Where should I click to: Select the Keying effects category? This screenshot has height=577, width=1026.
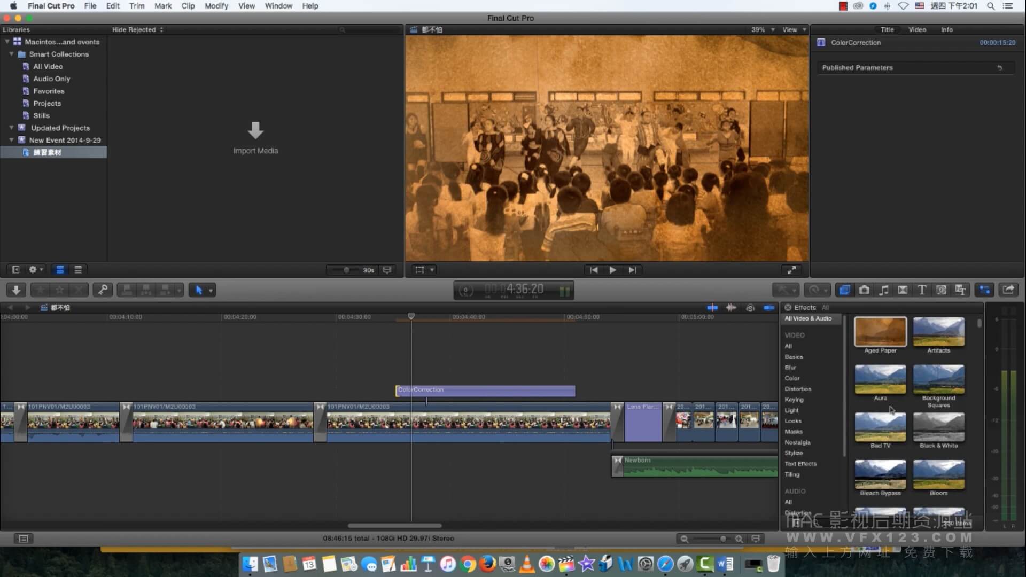tap(794, 400)
